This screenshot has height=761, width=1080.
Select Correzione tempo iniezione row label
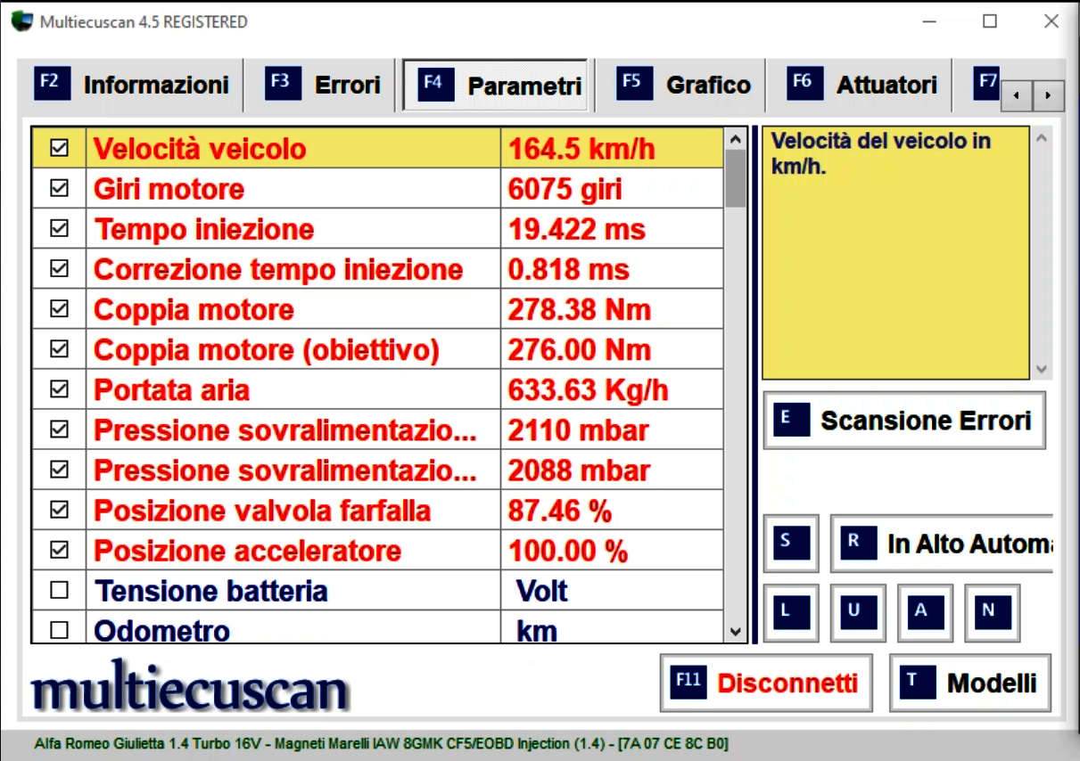[278, 269]
